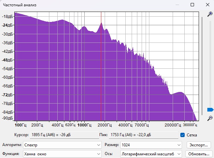
Task: Click the 620Гц frequency label
Action: (x=70, y=125)
